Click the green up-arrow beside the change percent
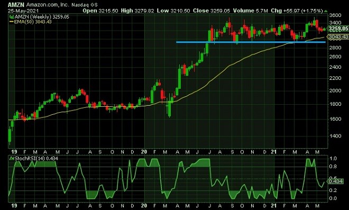This screenshot has width=349, height=210. click(x=326, y=11)
